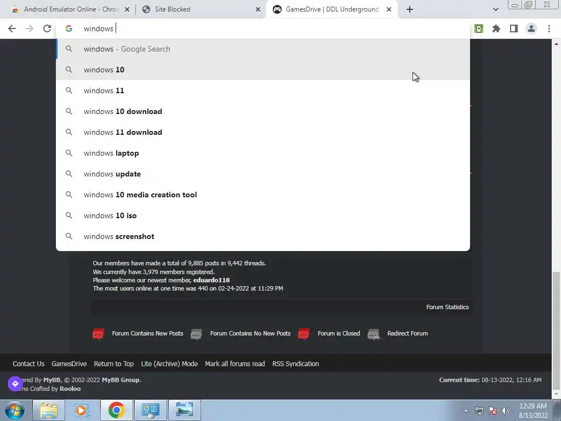The image size is (561, 421).
Task: Click Mark all forums read
Action: click(234, 364)
